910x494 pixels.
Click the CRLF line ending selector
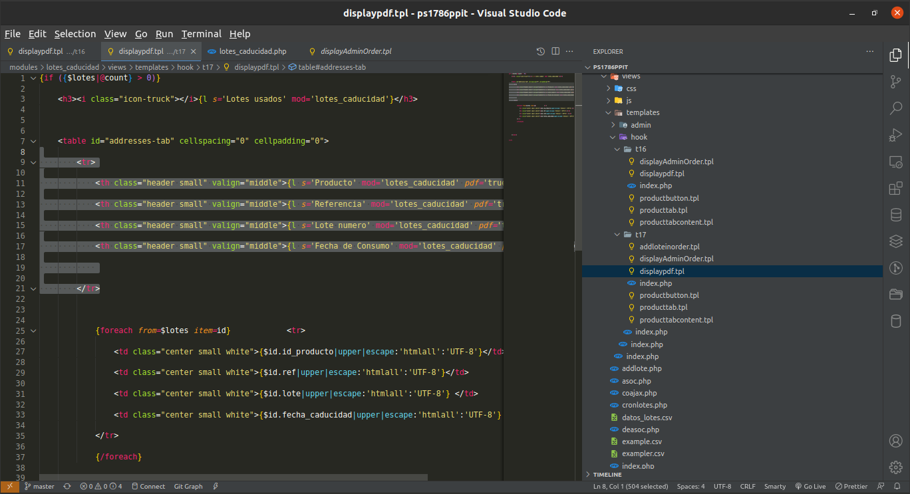pos(747,487)
